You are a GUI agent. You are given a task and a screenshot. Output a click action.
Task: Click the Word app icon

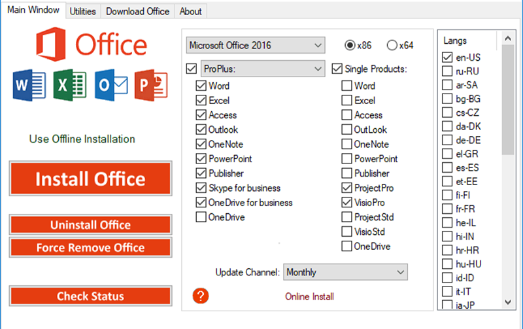coord(29,85)
